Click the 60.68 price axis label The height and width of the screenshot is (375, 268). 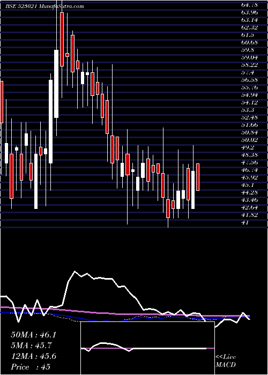point(250,42)
